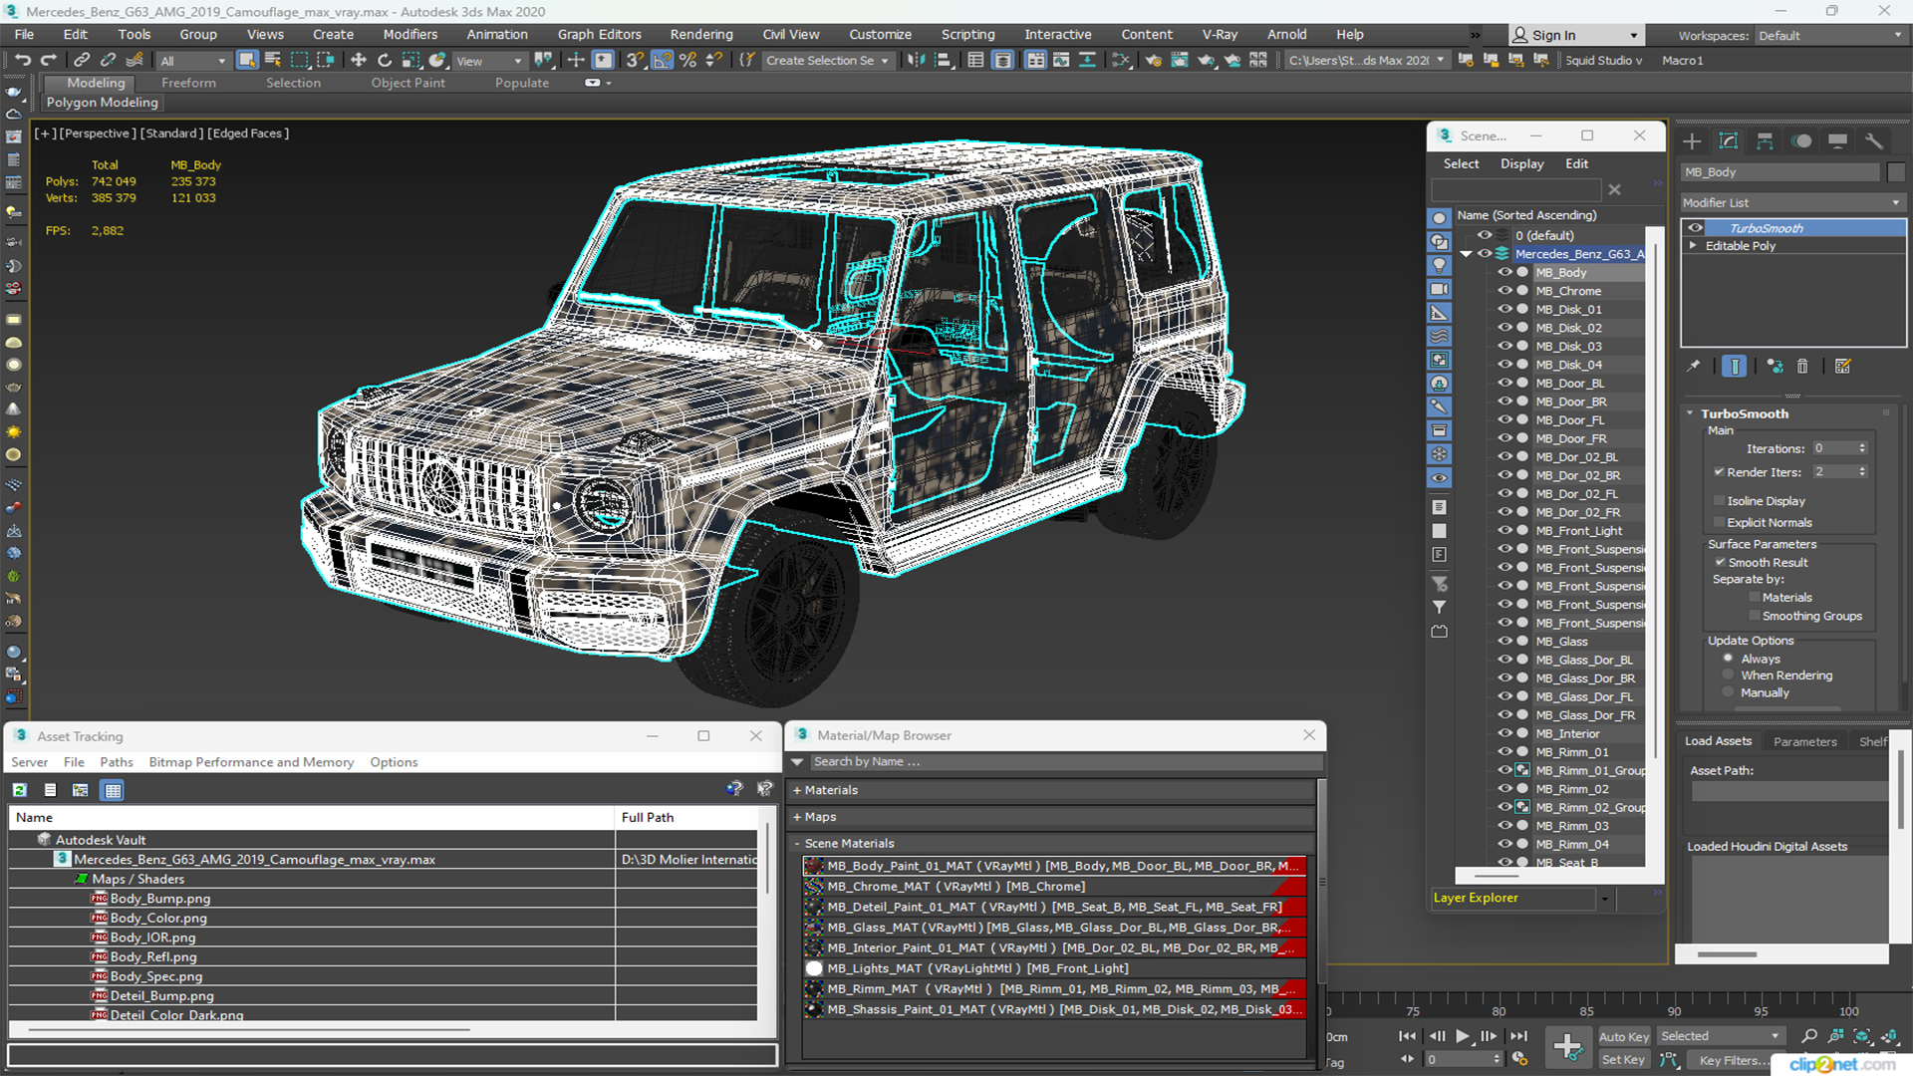
Task: Click Play Animation button
Action: pos(1462,1036)
